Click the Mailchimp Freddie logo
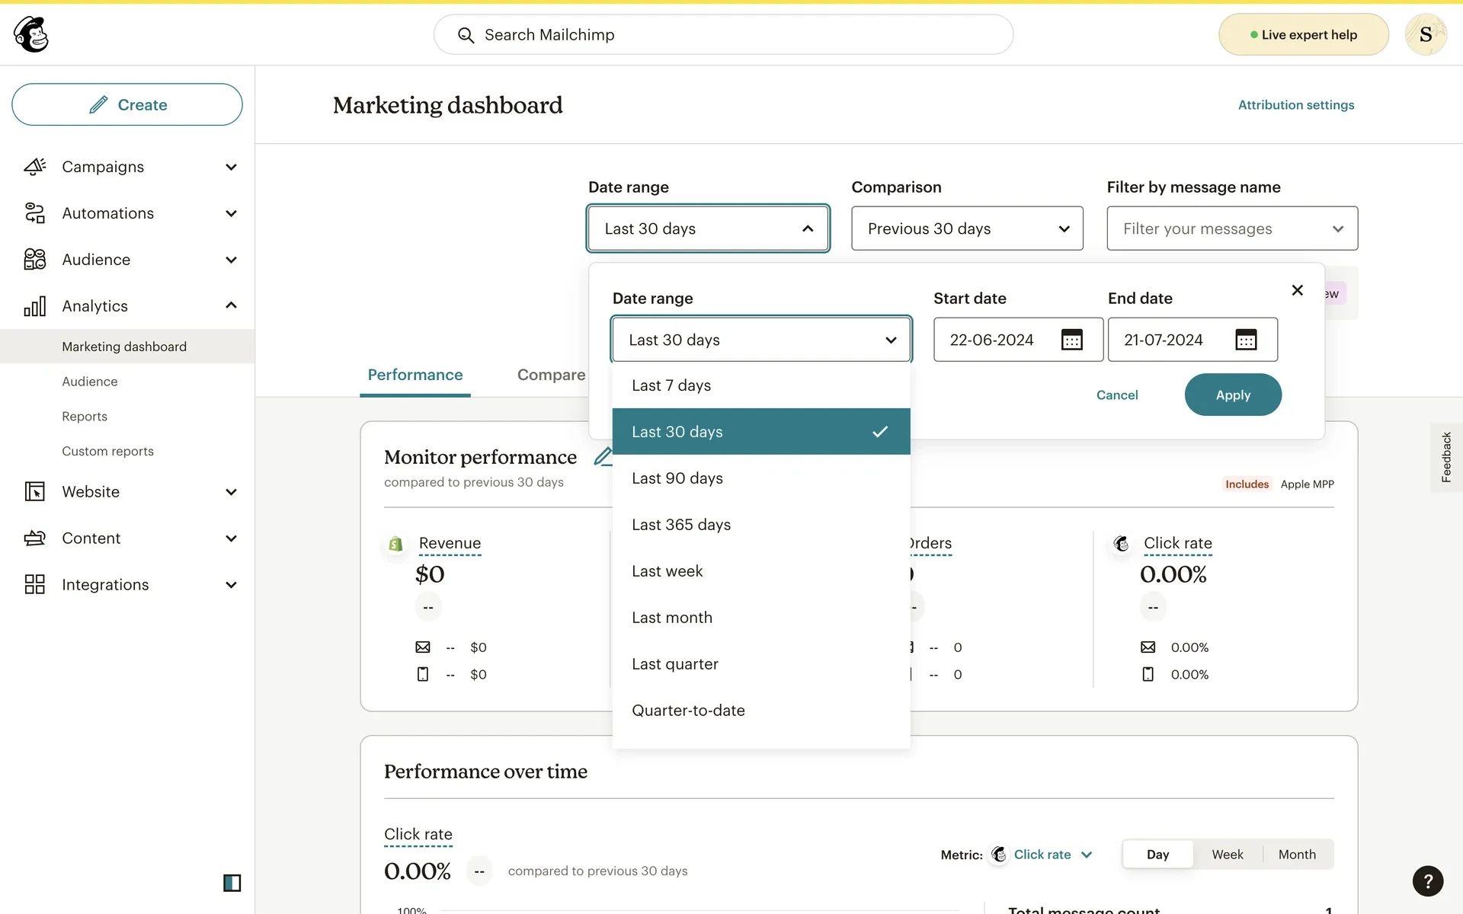This screenshot has width=1463, height=914. [x=31, y=34]
